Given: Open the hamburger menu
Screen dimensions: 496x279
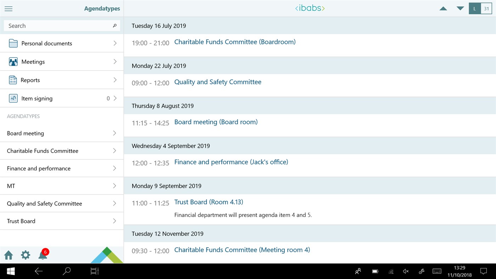Looking at the screenshot, I should [x=9, y=9].
